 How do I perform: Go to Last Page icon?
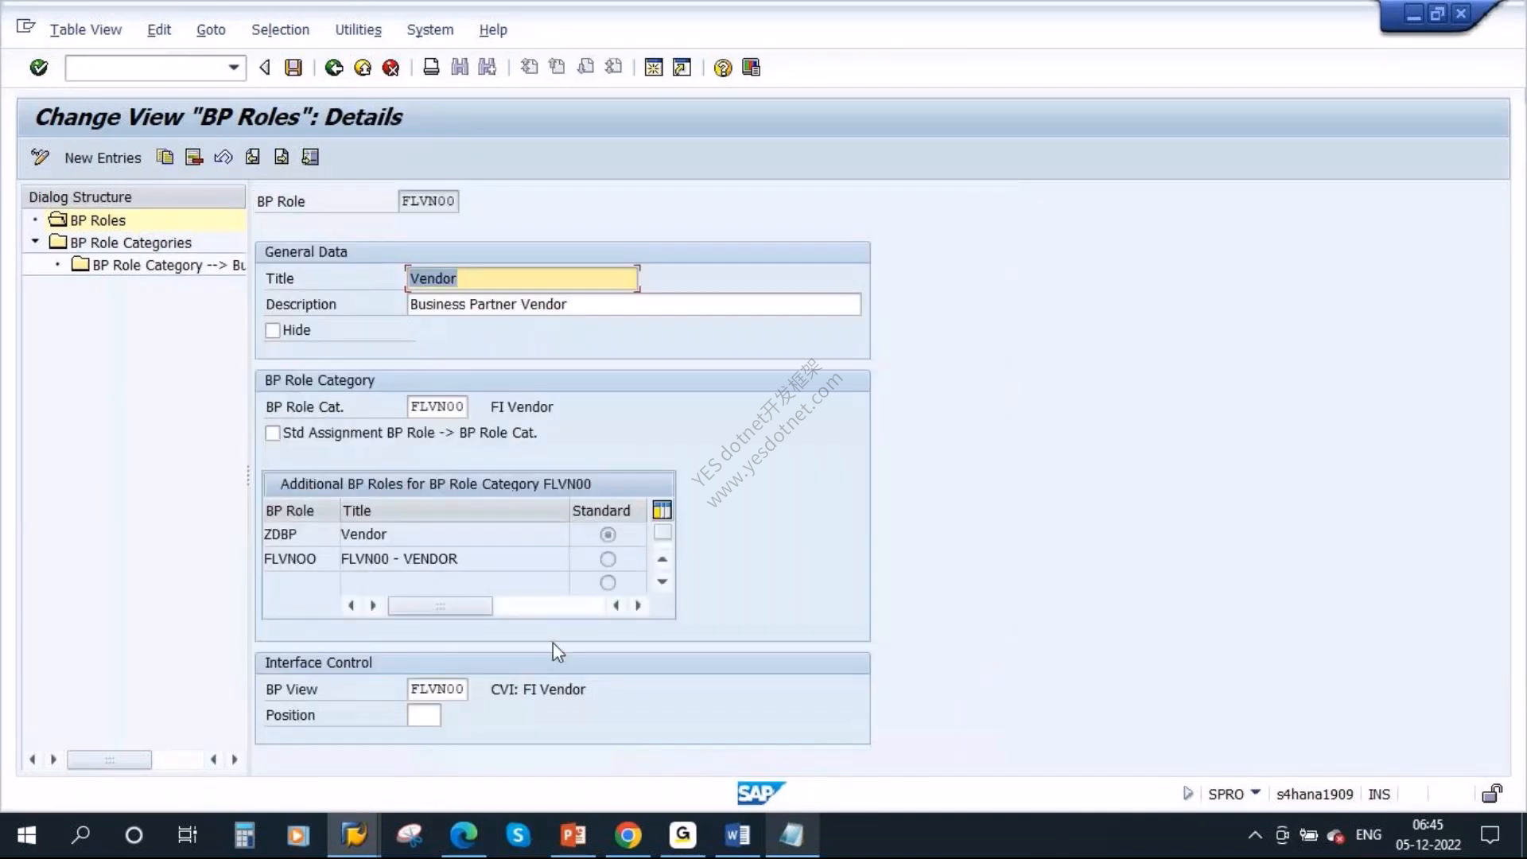click(x=613, y=68)
